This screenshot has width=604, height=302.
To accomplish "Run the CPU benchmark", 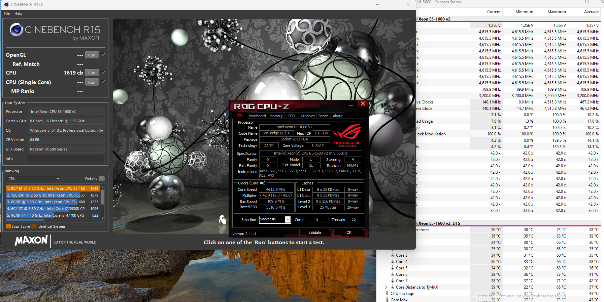I will tap(92, 73).
